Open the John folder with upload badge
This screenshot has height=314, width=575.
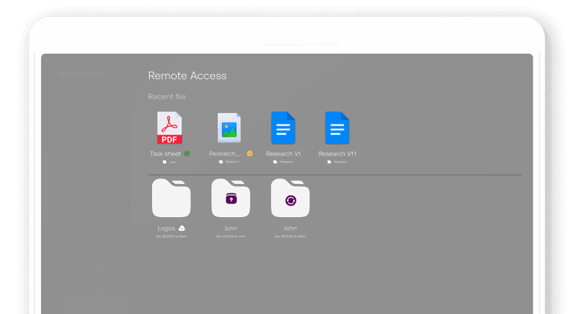point(231,198)
